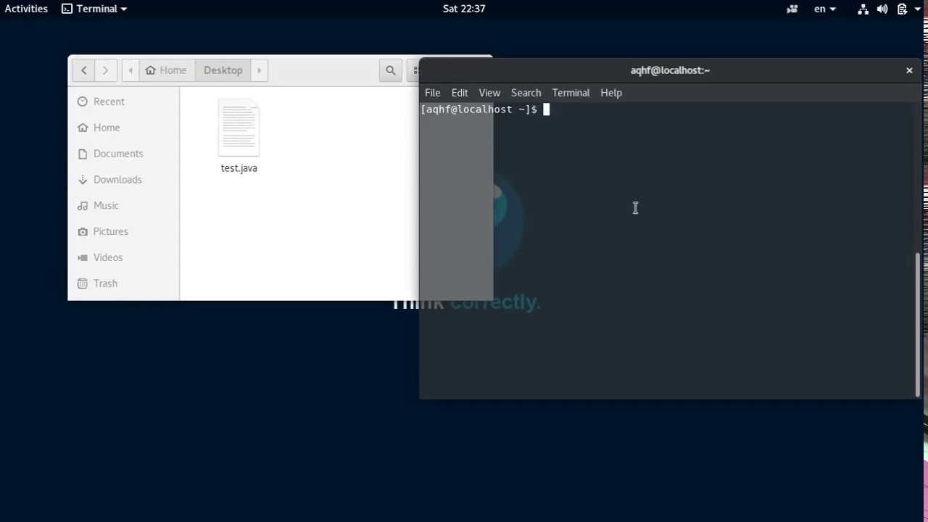The image size is (928, 522).
Task: Close the terminal window
Action: [909, 70]
